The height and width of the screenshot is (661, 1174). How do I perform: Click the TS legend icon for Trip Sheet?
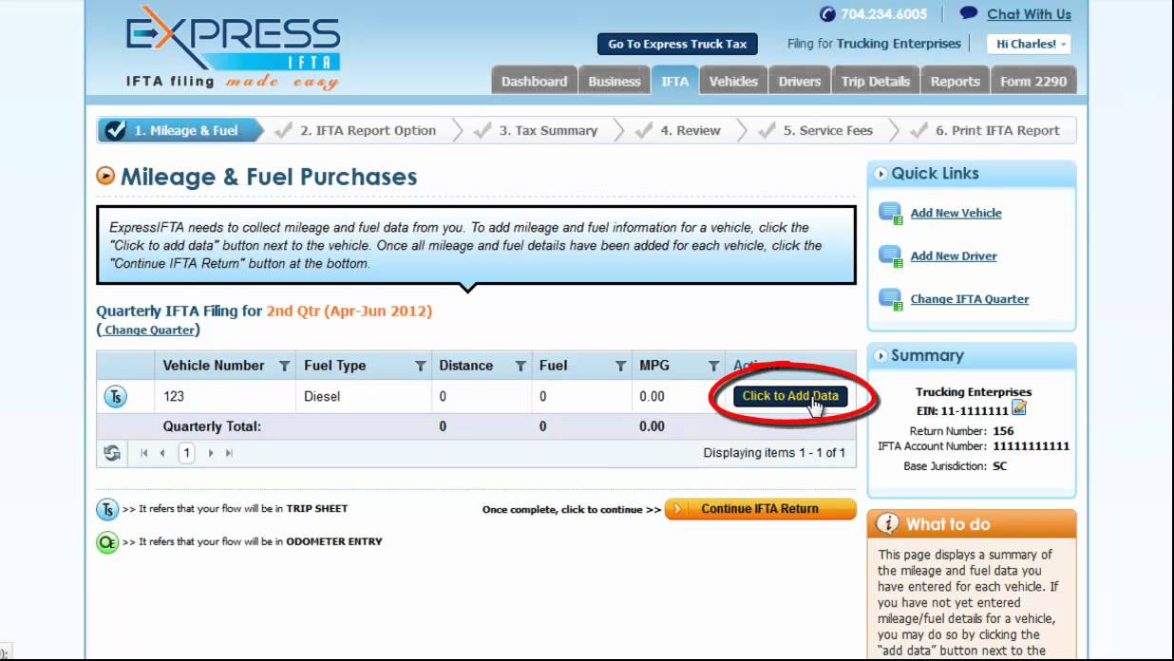pyautogui.click(x=107, y=510)
